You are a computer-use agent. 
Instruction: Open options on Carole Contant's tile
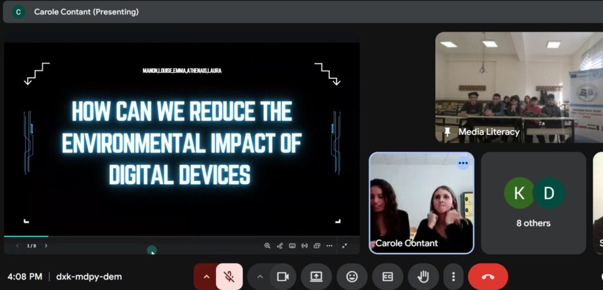pyautogui.click(x=463, y=164)
